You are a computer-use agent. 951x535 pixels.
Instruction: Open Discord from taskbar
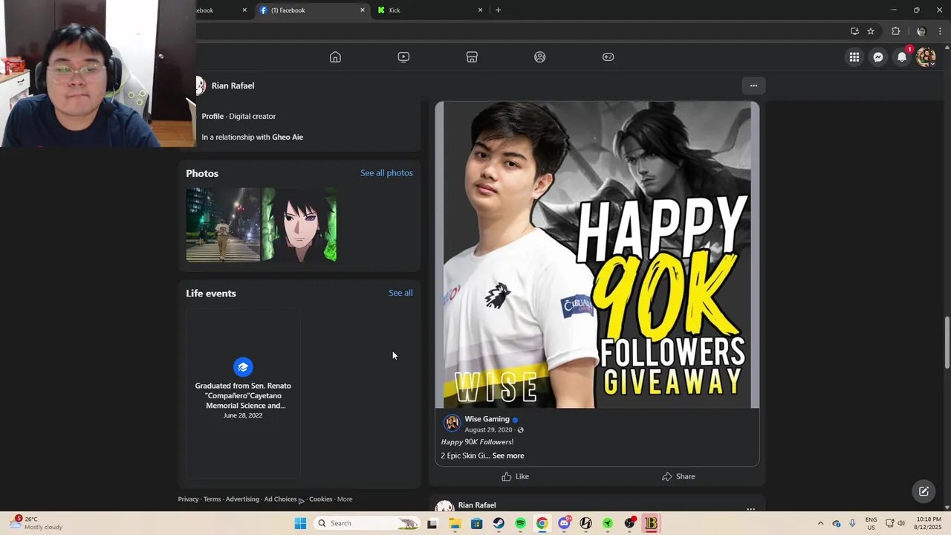pyautogui.click(x=564, y=524)
